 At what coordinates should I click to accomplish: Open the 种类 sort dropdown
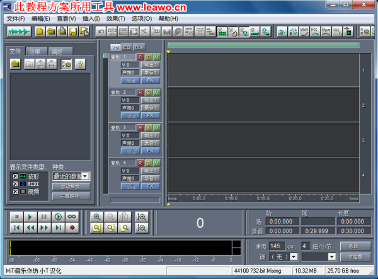[85, 176]
